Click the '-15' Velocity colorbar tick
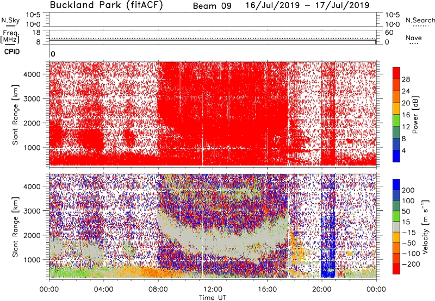The width and height of the screenshot is (435, 301). tap(409, 232)
